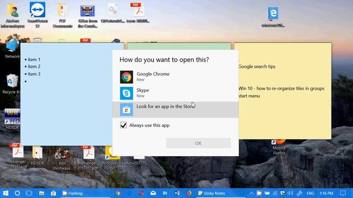Select the HDSDR folder on the desktop

pos(38,155)
